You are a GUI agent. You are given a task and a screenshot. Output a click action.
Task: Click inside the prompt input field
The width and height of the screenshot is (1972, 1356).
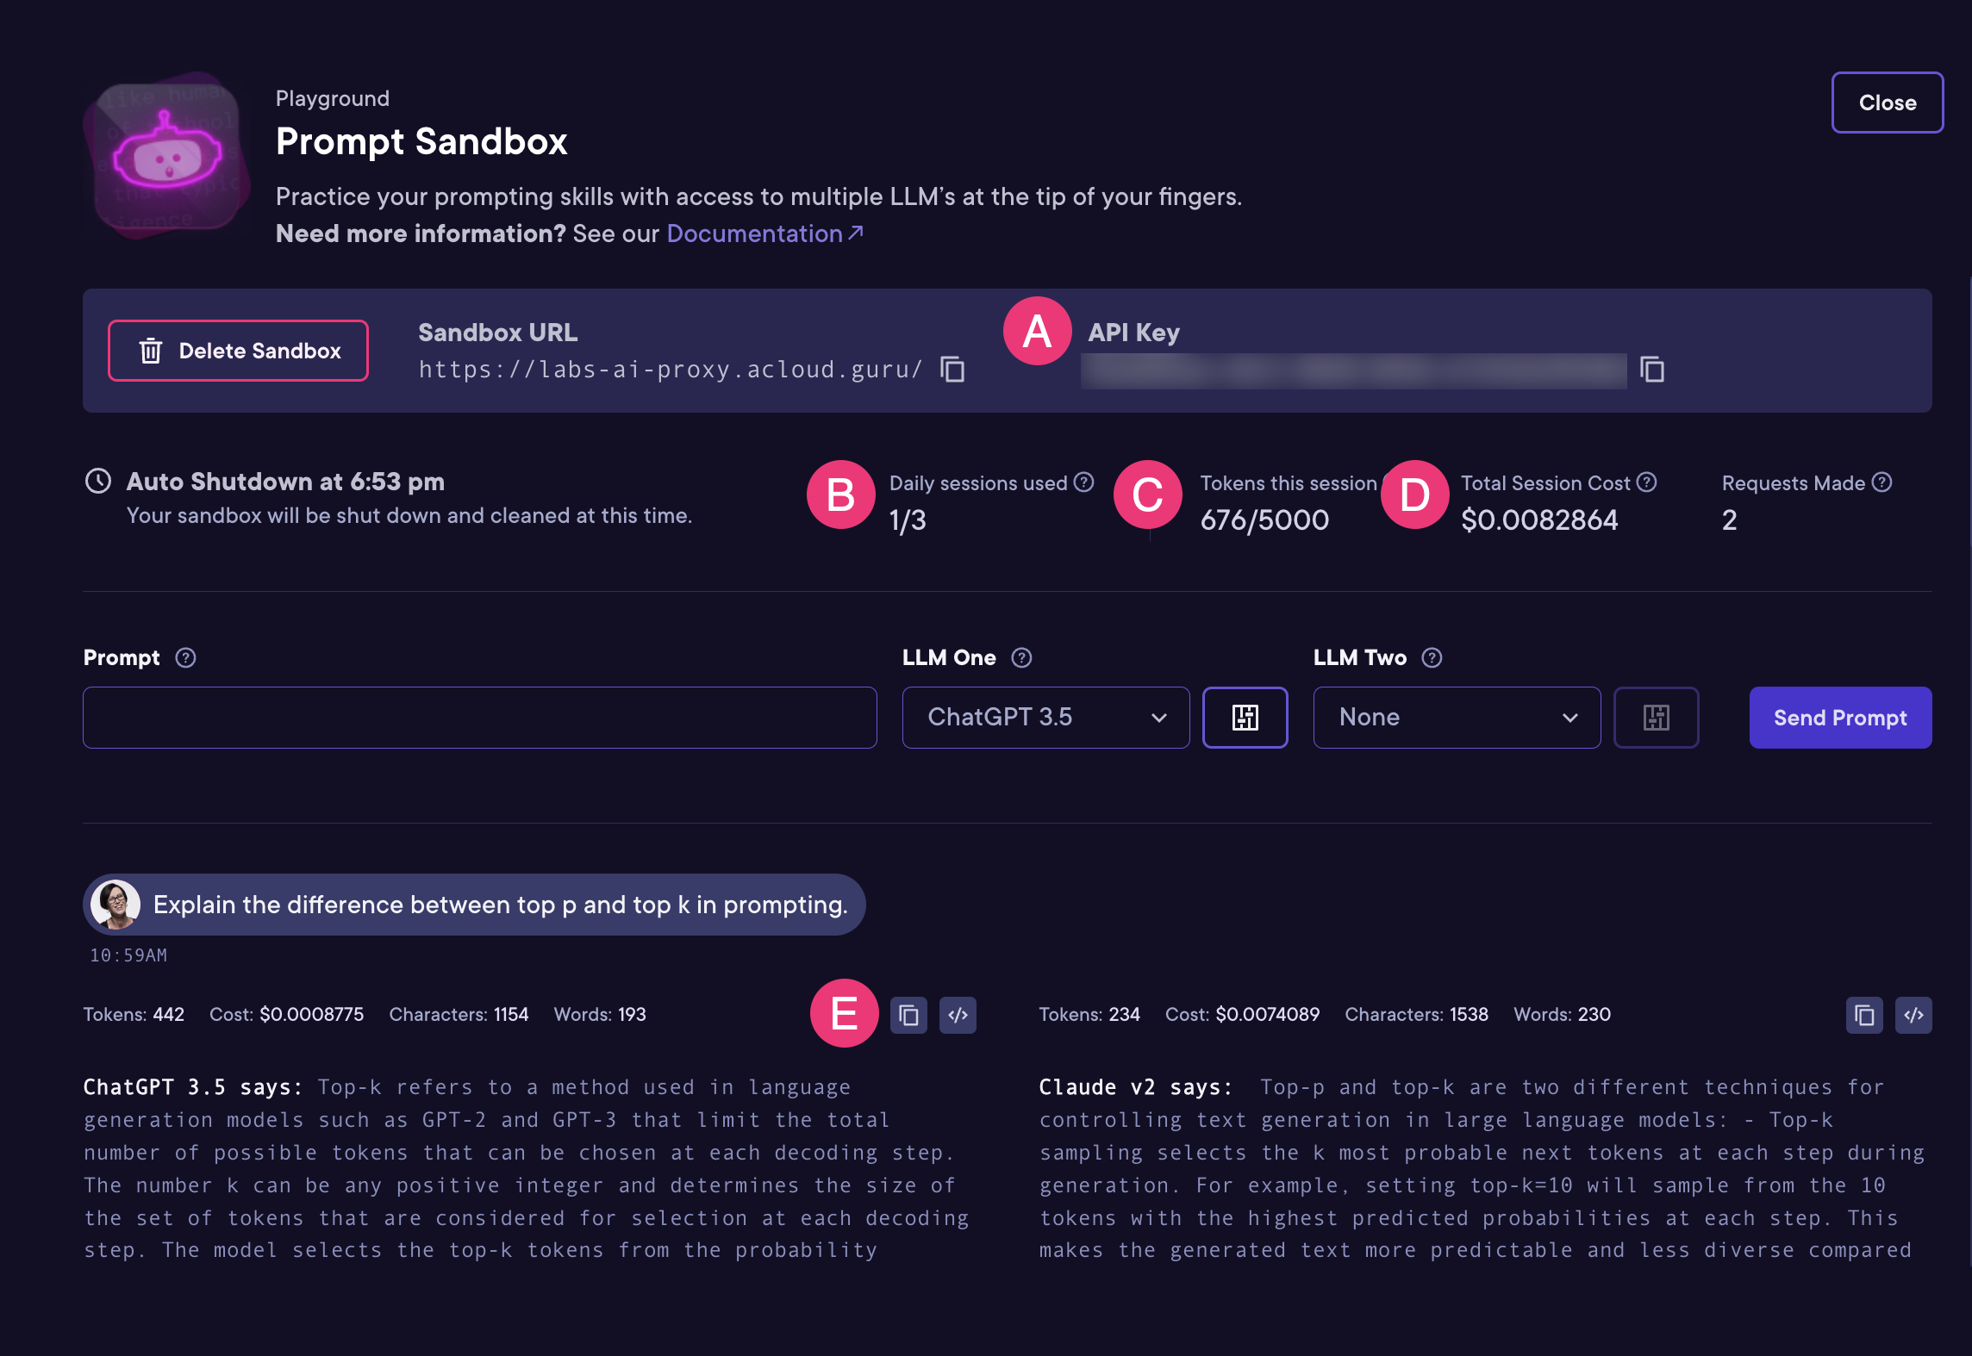click(x=478, y=717)
